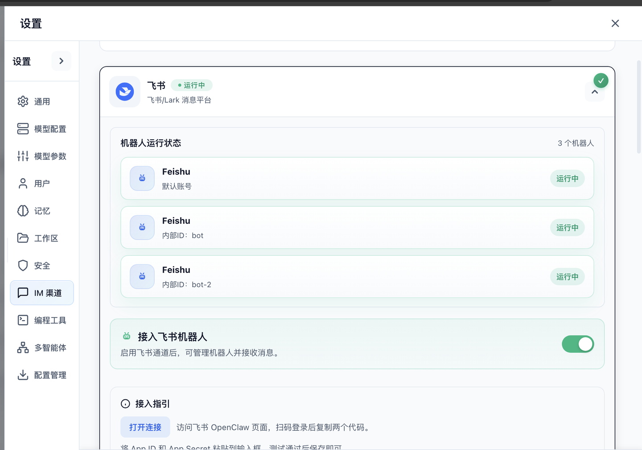Click the 飞书/Lark 消息平台 subtitle

(x=179, y=100)
